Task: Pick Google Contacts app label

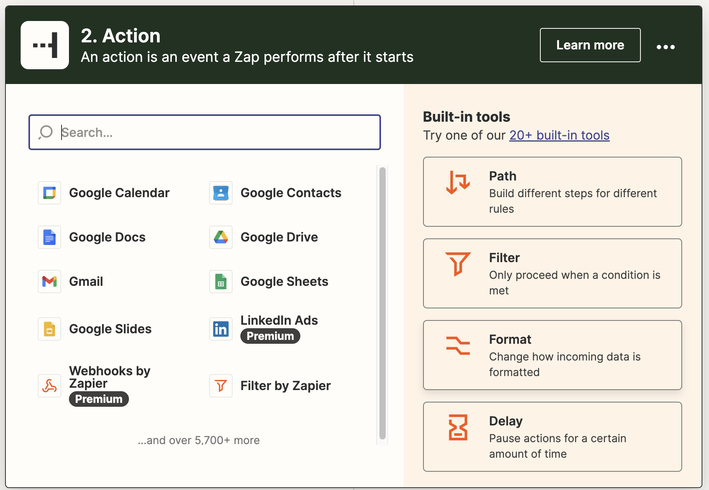Action: point(291,193)
